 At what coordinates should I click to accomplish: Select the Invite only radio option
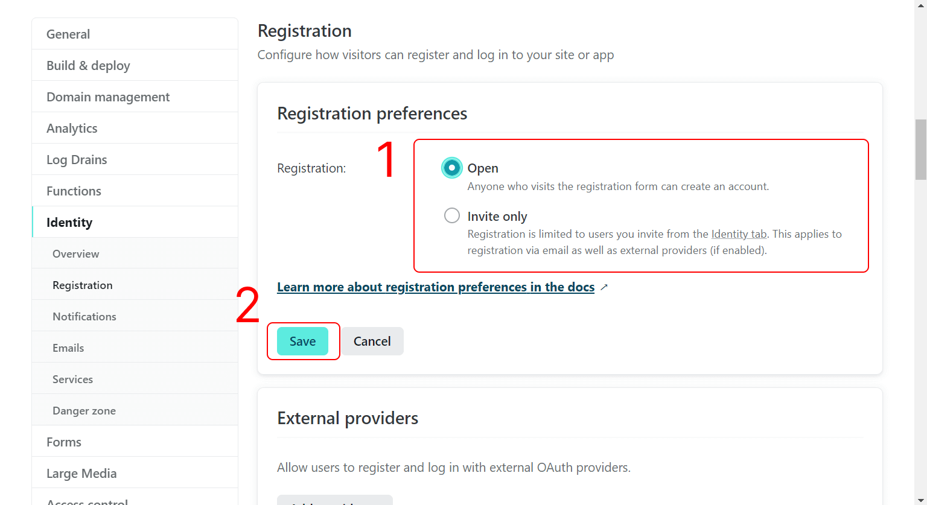[x=452, y=215]
